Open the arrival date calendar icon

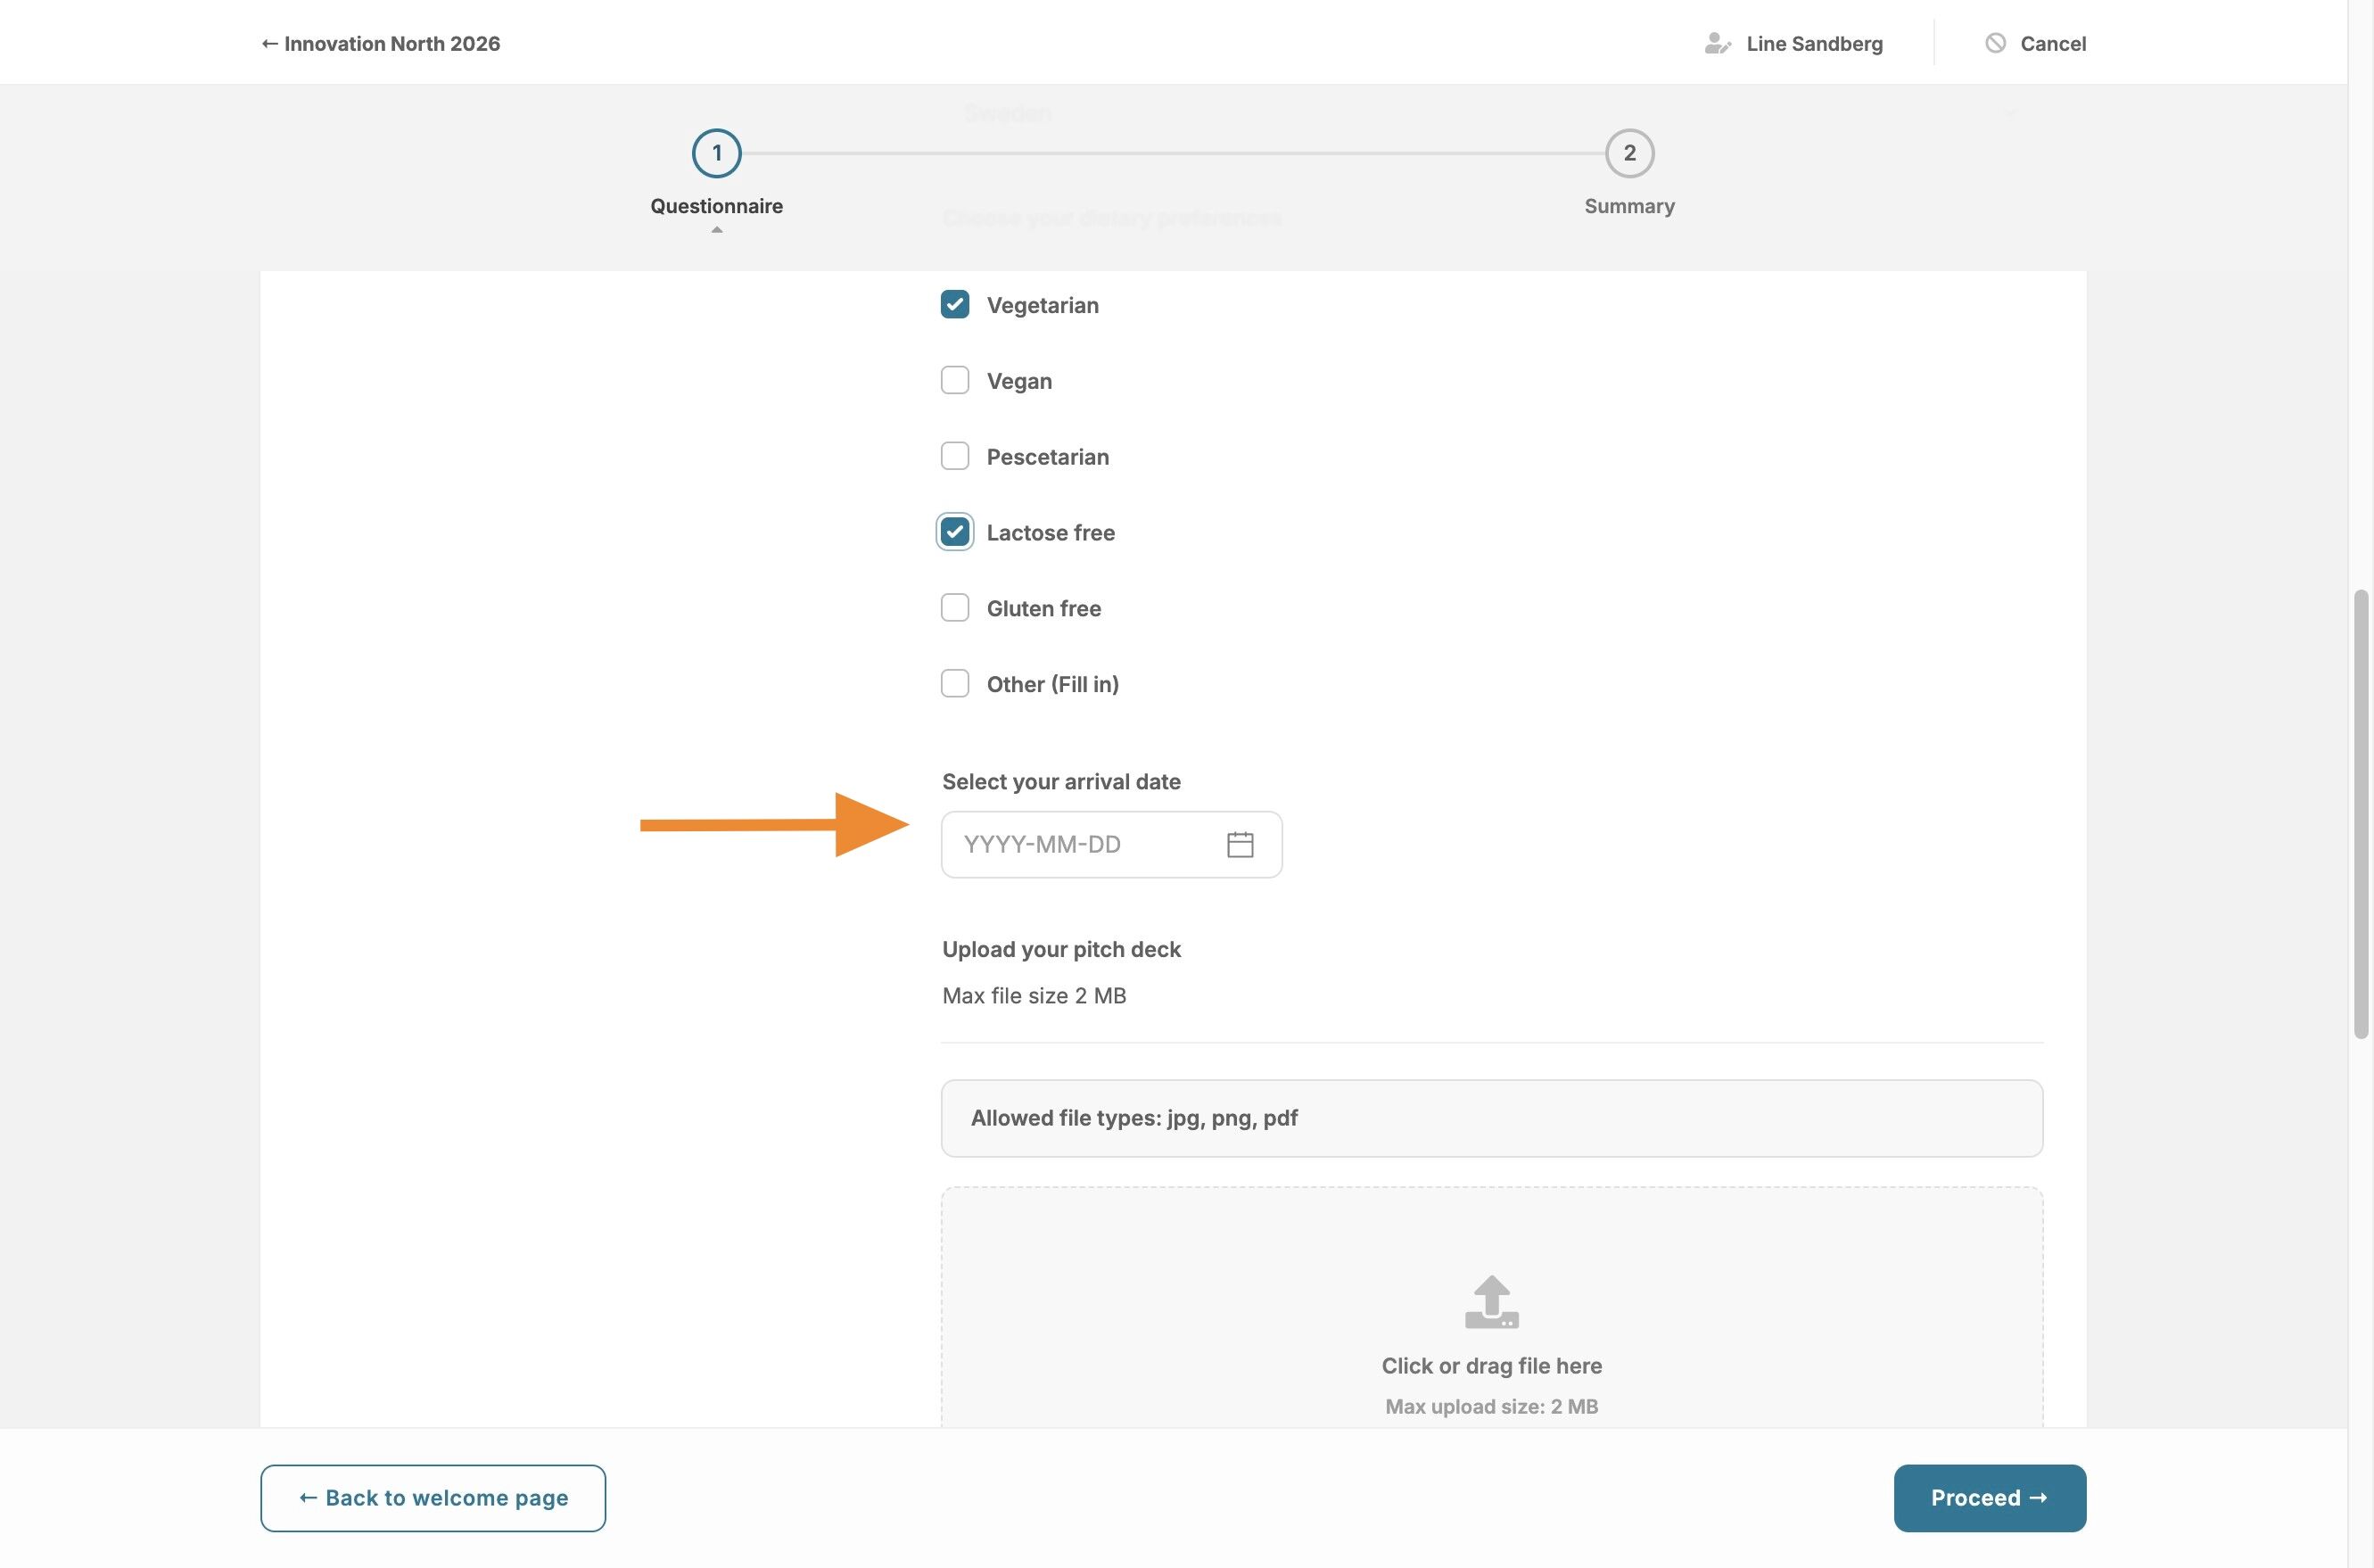[1240, 845]
